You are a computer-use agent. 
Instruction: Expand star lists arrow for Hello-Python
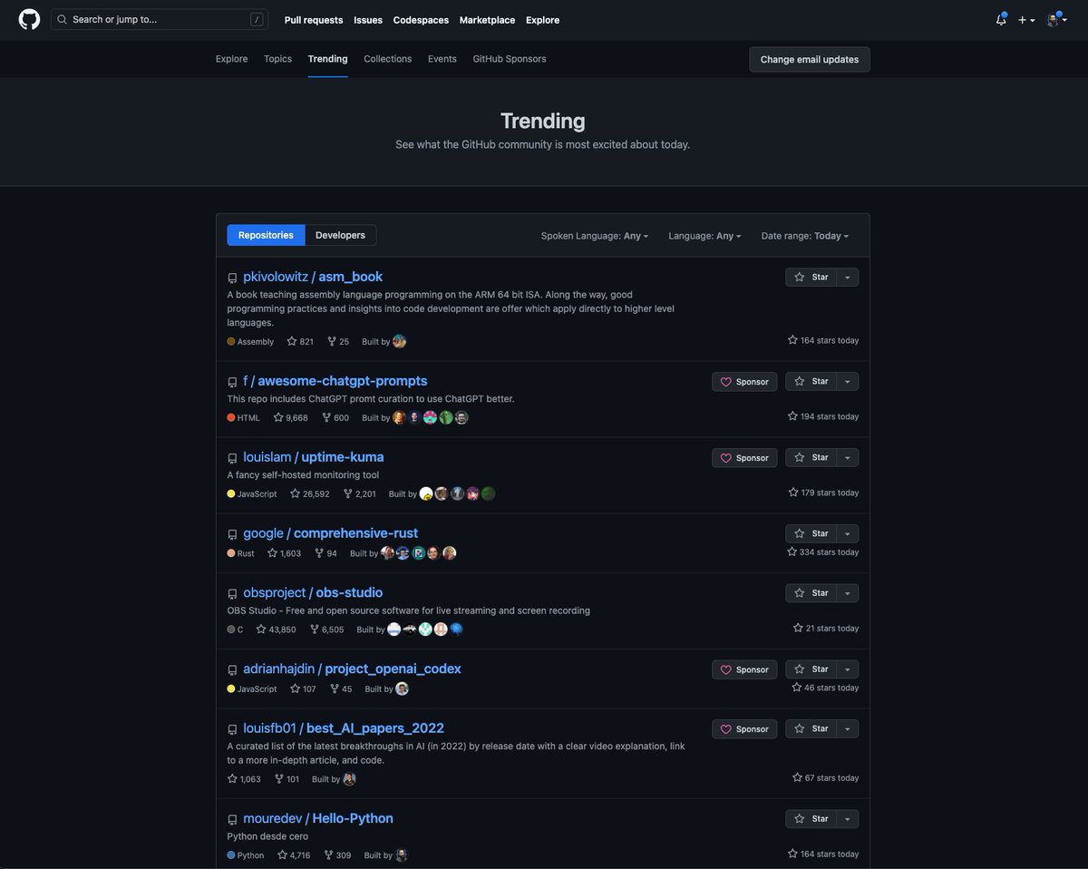click(x=847, y=819)
